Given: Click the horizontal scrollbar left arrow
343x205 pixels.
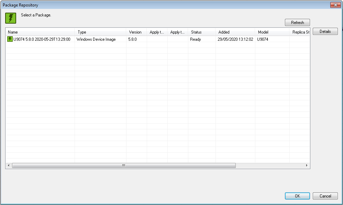Looking at the screenshot, I should pos(9,165).
